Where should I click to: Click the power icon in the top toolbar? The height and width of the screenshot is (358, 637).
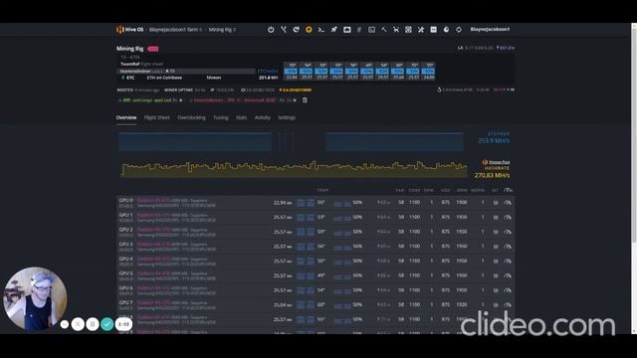click(x=271, y=30)
